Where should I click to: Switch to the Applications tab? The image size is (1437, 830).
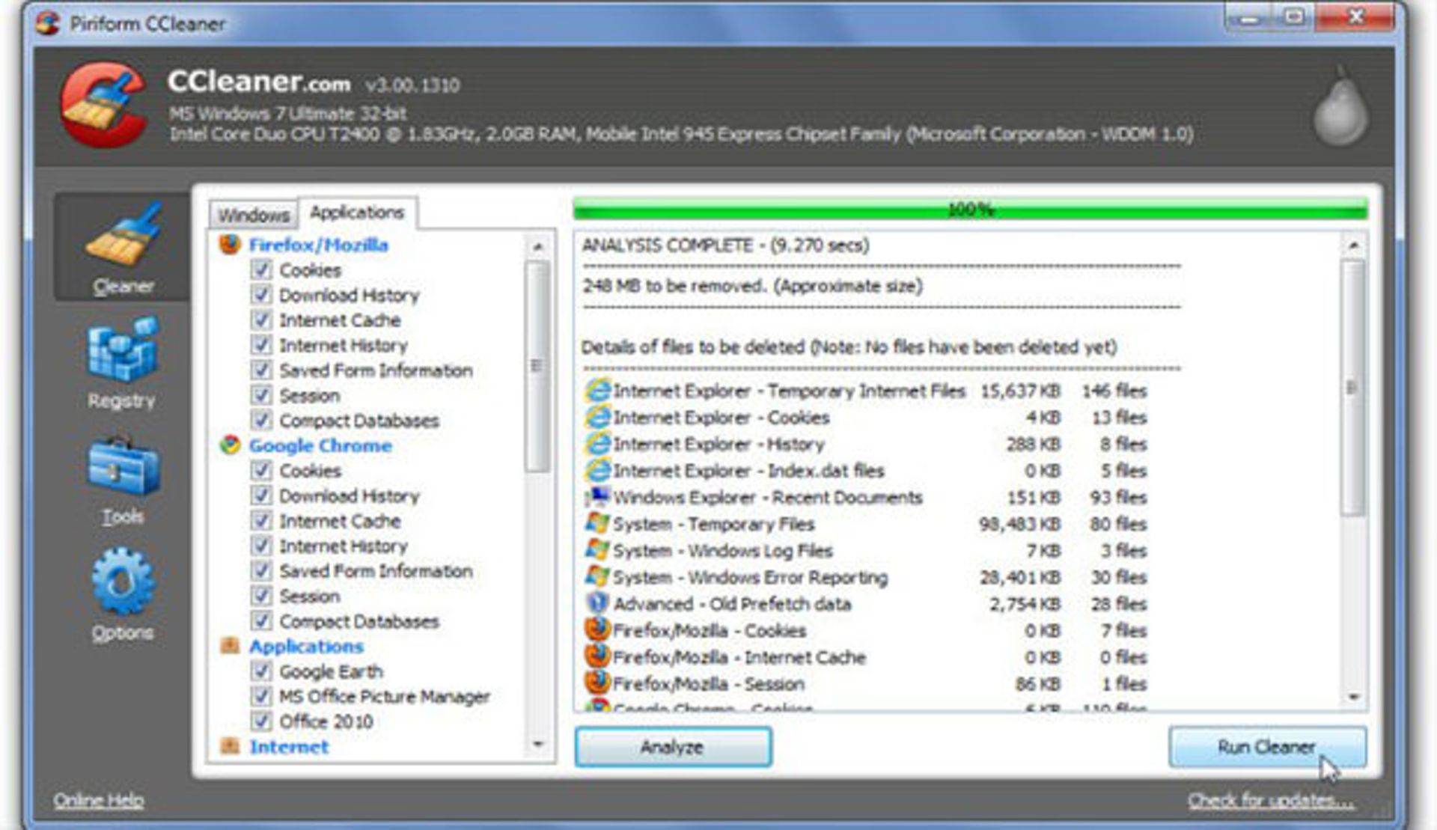[x=358, y=211]
